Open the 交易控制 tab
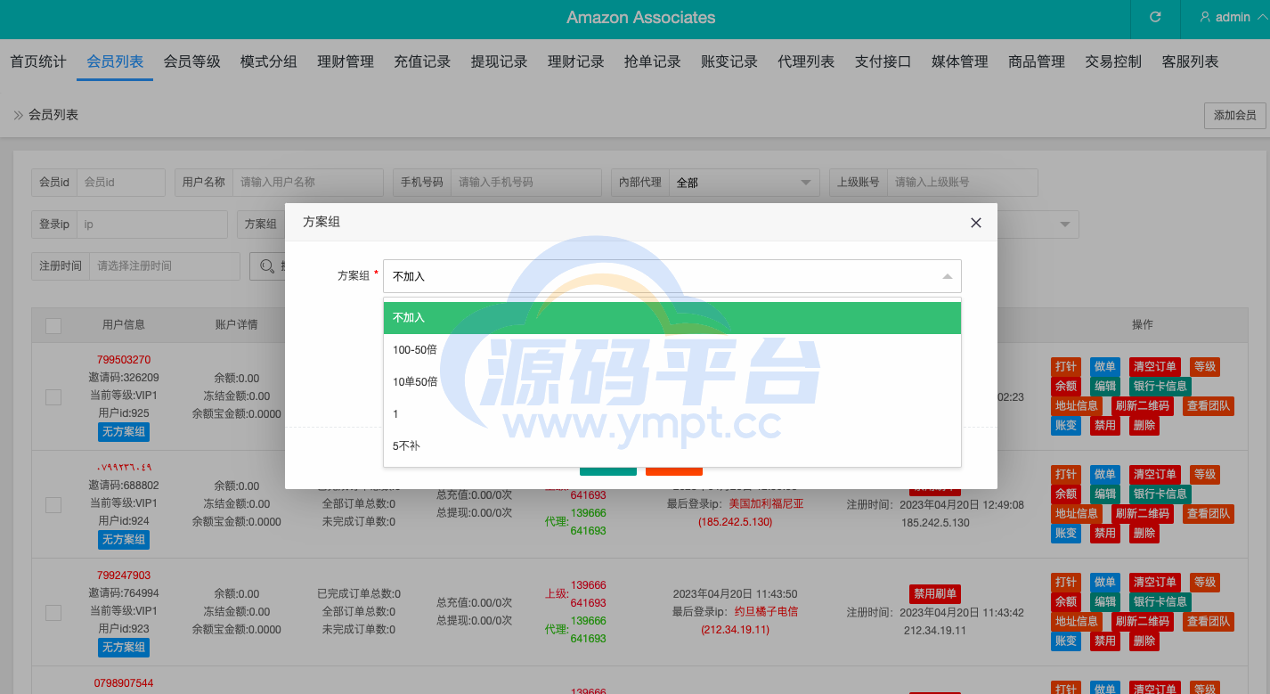 pos(1113,61)
